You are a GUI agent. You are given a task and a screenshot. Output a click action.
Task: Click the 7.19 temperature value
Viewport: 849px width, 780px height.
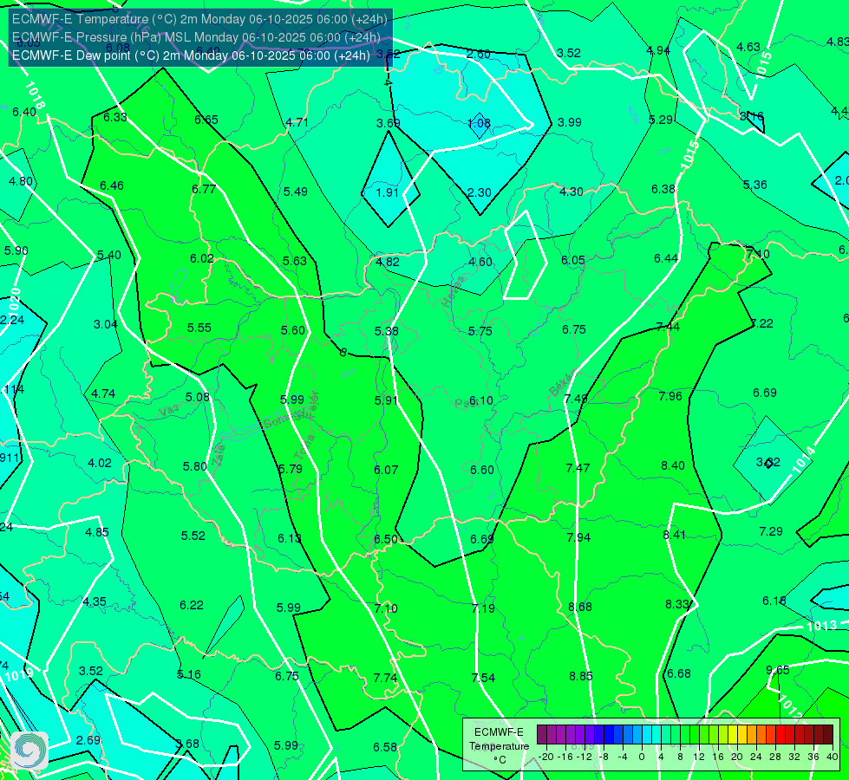(x=483, y=608)
